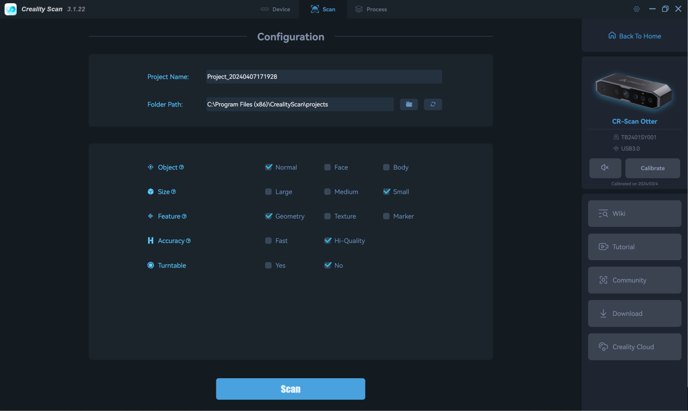Select Face object type
This screenshot has height=411, width=688.
328,167
